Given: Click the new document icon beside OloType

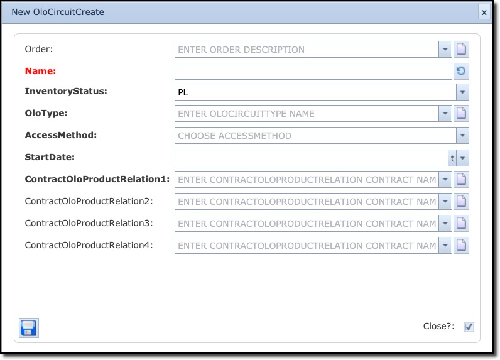Looking at the screenshot, I should [462, 114].
